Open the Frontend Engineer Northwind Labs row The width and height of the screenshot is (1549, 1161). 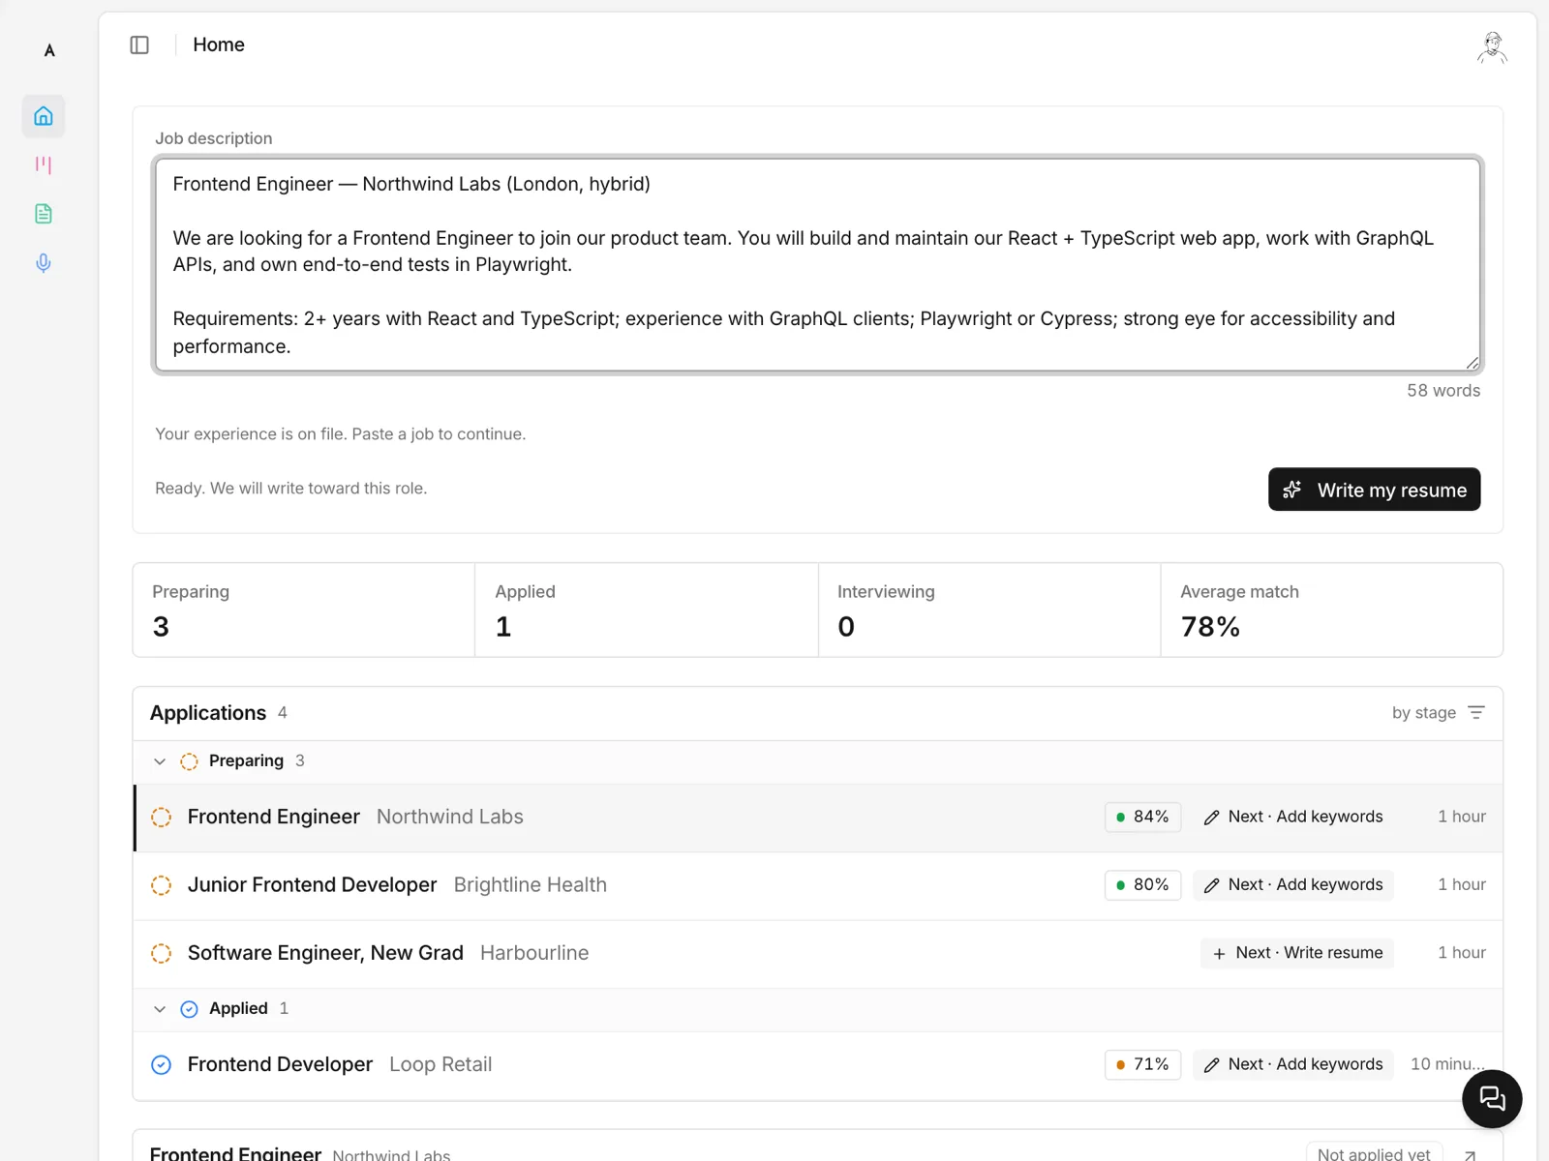pos(818,818)
